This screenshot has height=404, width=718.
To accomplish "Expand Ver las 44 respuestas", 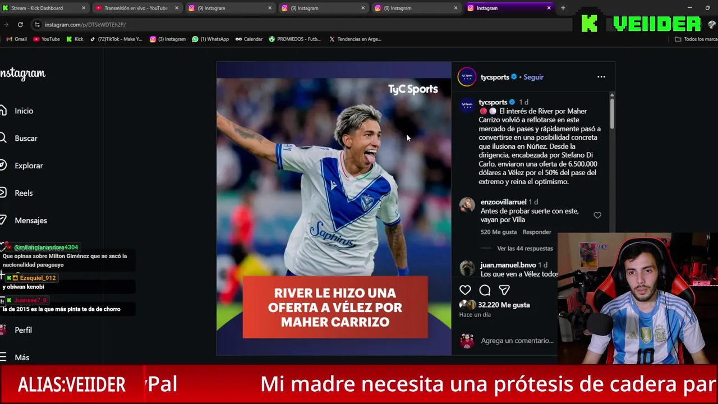I will coord(524,249).
